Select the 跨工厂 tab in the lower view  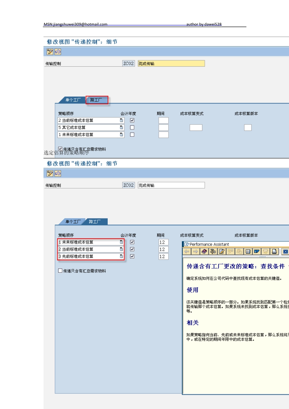point(96,222)
